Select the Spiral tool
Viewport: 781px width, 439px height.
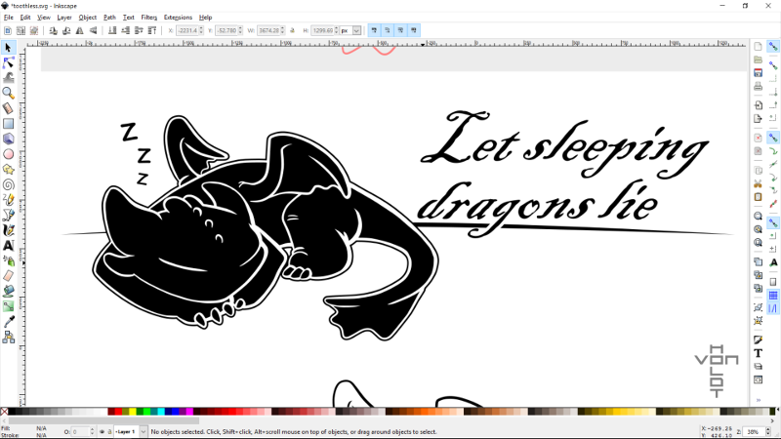coord(8,185)
